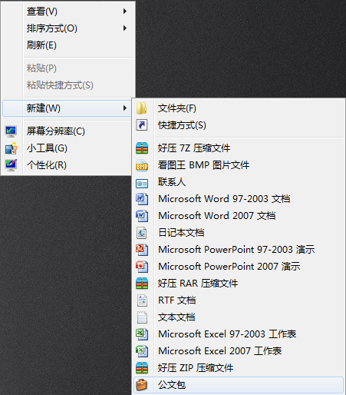Click the Word 2007 document icon
The image size is (346, 395).
[142, 216]
